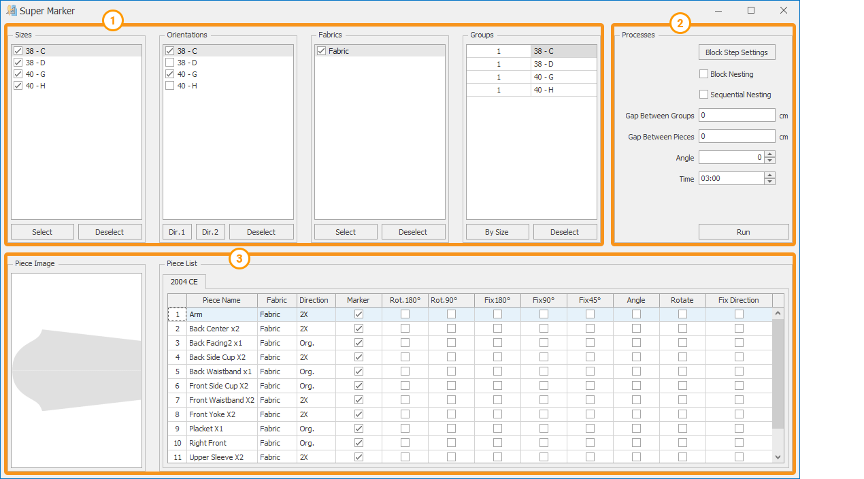864x479 pixels.
Task: Select the Front Yoke X2 row
Action: coord(212,414)
